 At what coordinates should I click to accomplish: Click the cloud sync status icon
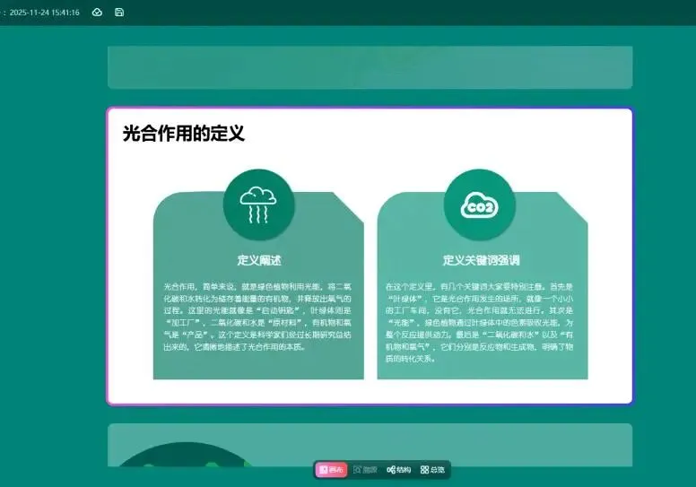[97, 13]
